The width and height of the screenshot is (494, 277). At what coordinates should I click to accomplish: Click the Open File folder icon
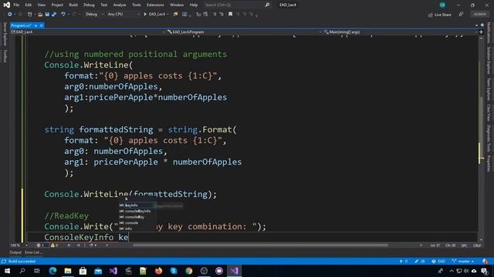tap(40, 15)
